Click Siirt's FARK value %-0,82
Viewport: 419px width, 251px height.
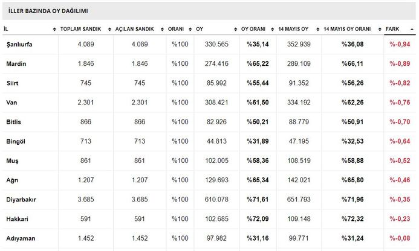(x=400, y=83)
